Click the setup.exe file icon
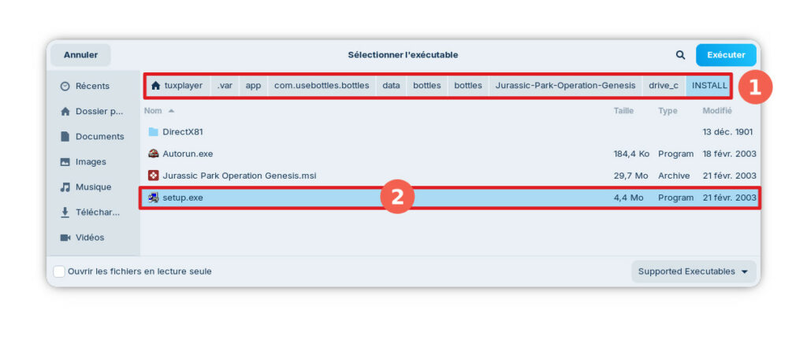This screenshot has height=340, width=807. 154,198
